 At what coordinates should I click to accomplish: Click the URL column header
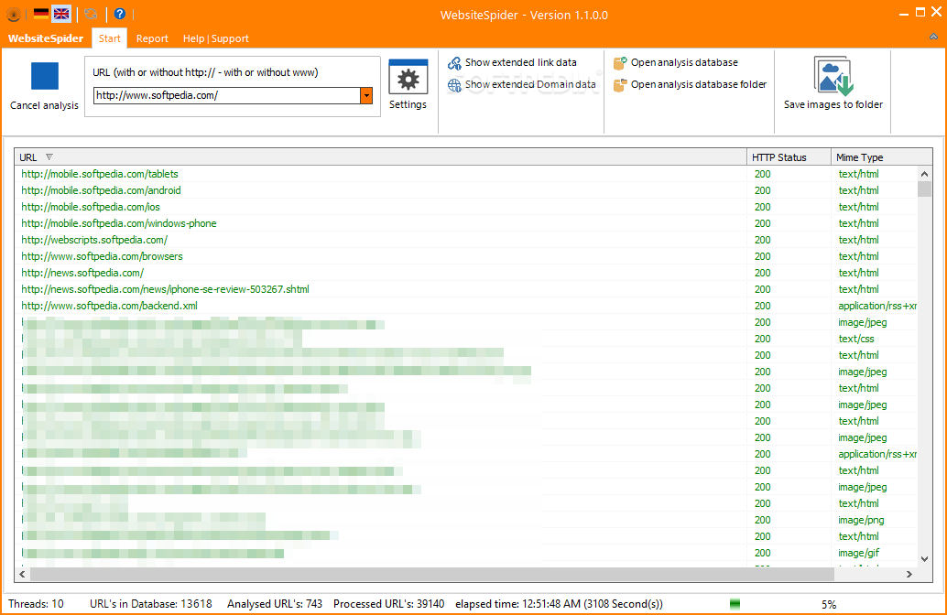[380, 157]
